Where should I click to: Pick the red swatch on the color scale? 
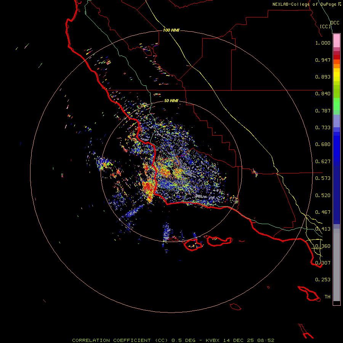click(x=337, y=57)
